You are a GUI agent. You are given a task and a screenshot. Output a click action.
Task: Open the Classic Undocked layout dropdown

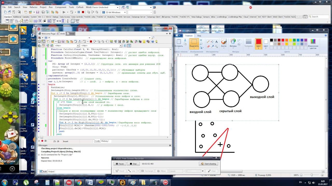(117, 7)
